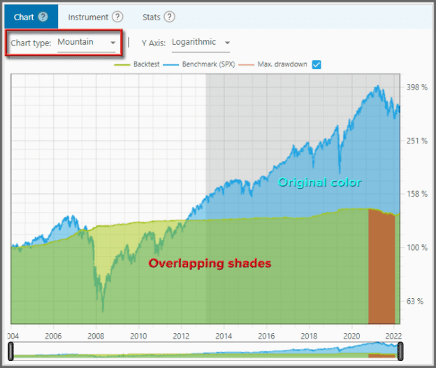
Task: Click the Backtest legend label
Action: coord(146,64)
